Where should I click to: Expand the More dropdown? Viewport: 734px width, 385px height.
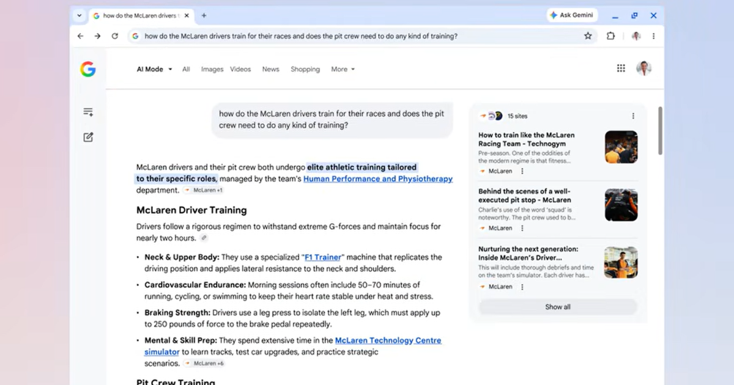(x=343, y=69)
